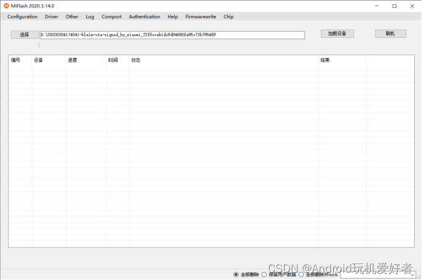The width and height of the screenshot is (422, 280).
Task: Open the Comport menu
Action: tap(111, 16)
